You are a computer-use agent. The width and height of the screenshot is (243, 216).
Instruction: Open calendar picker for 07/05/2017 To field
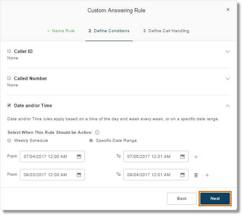pos(182,157)
